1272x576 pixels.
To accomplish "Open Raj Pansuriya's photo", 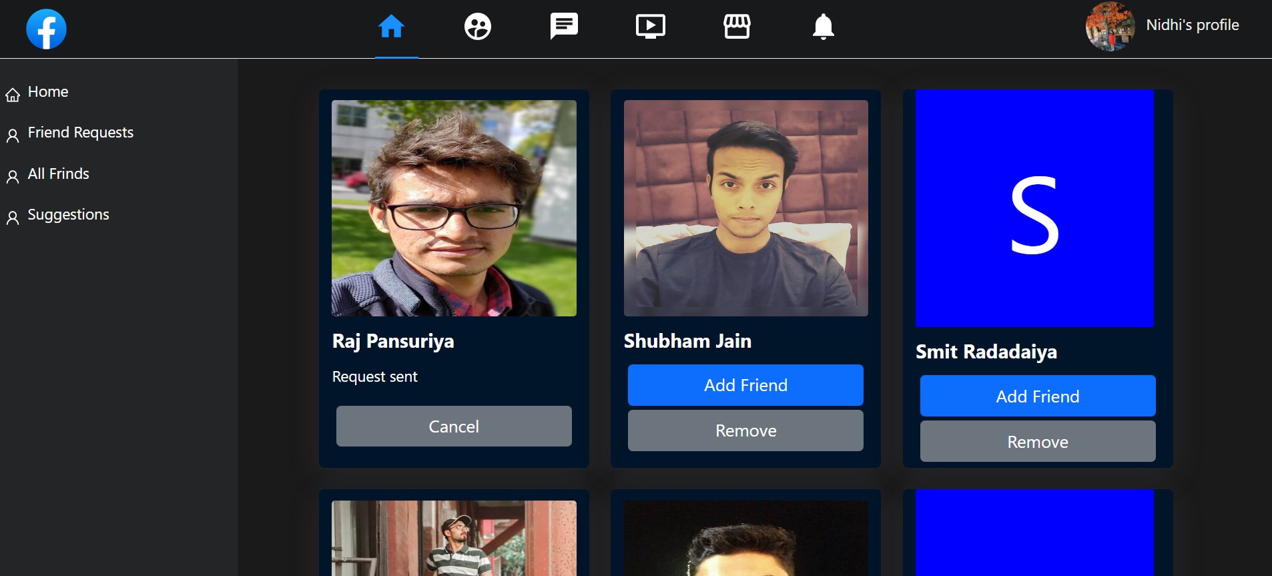I will click(x=454, y=208).
